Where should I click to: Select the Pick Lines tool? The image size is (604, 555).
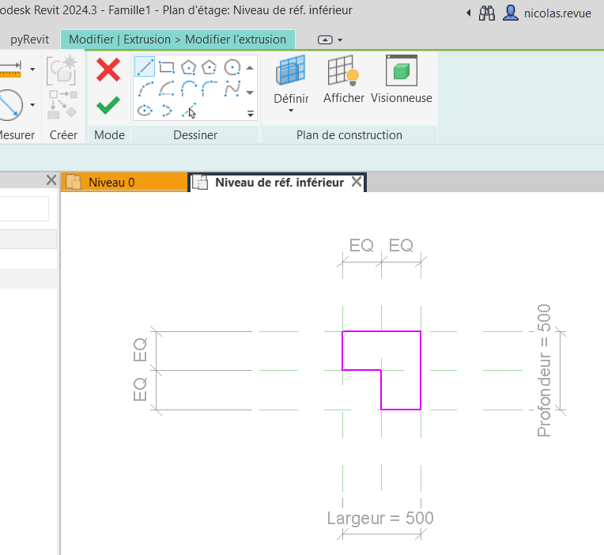(188, 110)
